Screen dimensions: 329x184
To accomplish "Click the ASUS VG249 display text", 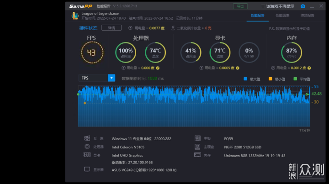I will (x=144, y=170).
